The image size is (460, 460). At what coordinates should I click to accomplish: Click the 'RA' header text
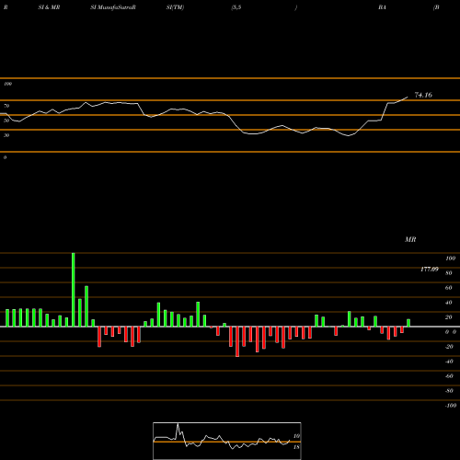(x=382, y=7)
